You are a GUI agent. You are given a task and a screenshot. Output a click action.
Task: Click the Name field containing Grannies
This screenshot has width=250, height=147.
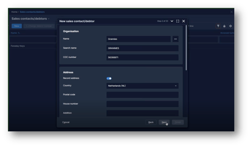[138, 39]
